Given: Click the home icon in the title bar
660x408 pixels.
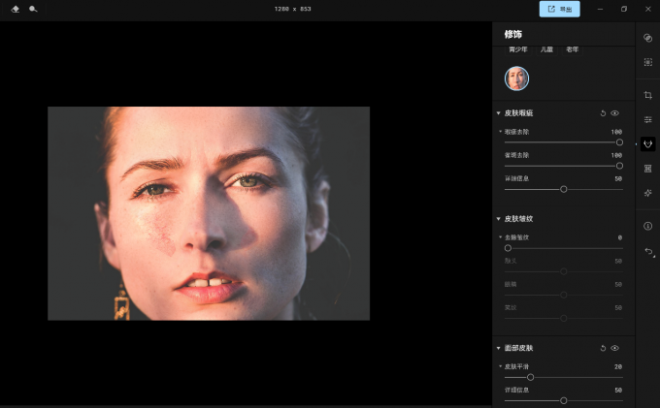Looking at the screenshot, I should (x=16, y=9).
